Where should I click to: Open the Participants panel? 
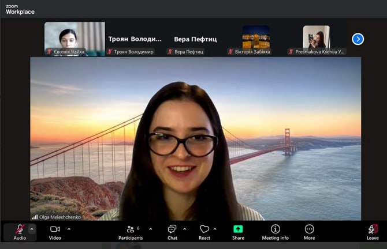click(x=130, y=232)
